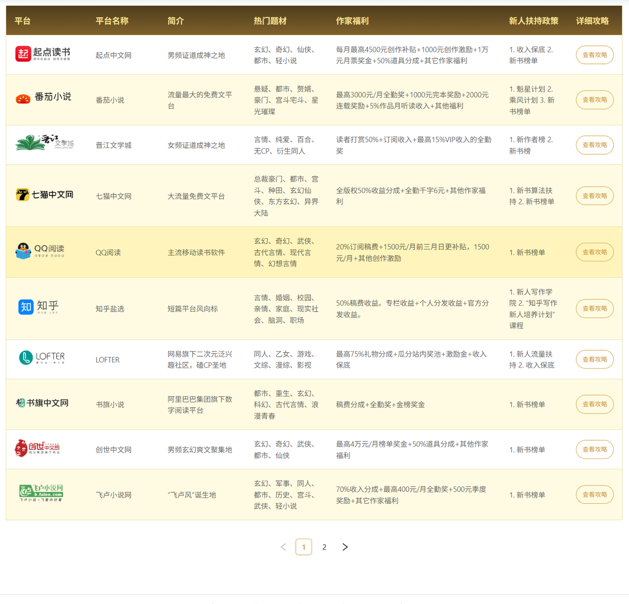Click policy text 魁星计划 in 番茄小说 row

[531, 89]
